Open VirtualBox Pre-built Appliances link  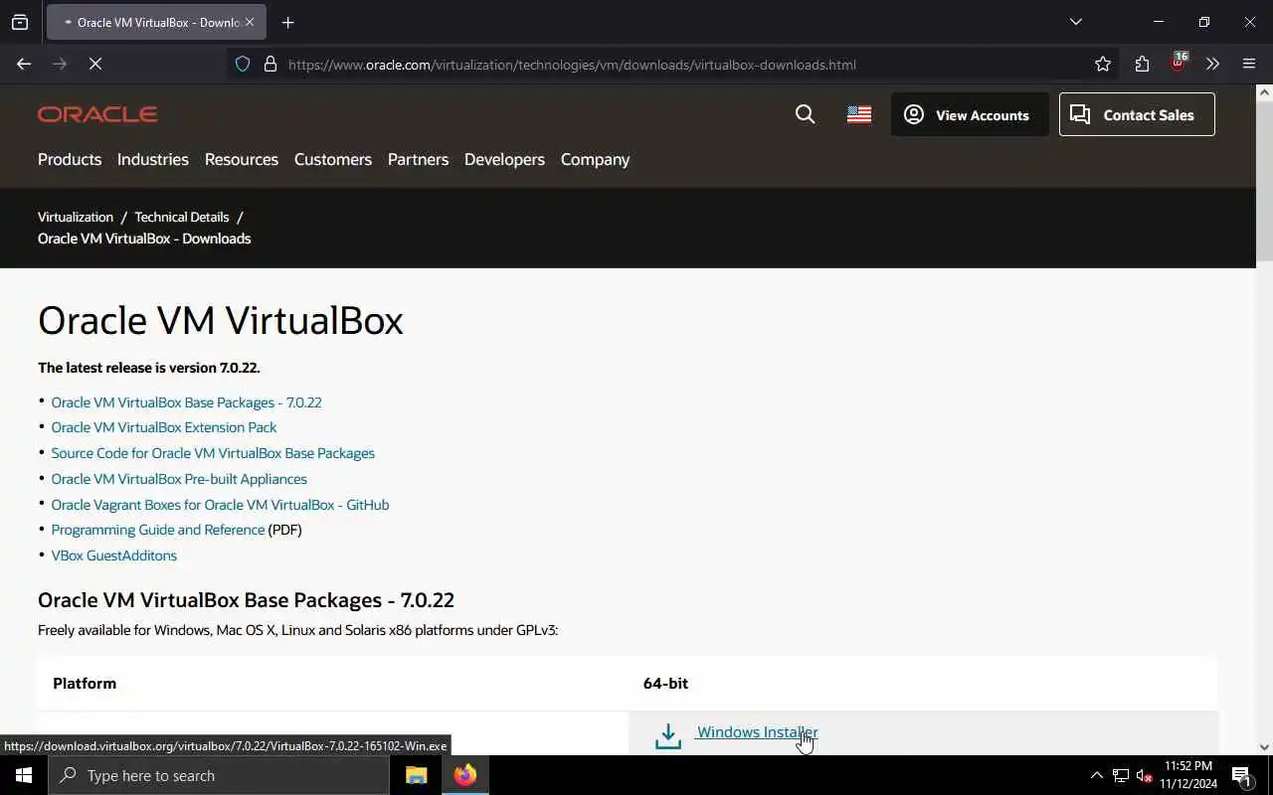pos(179,479)
